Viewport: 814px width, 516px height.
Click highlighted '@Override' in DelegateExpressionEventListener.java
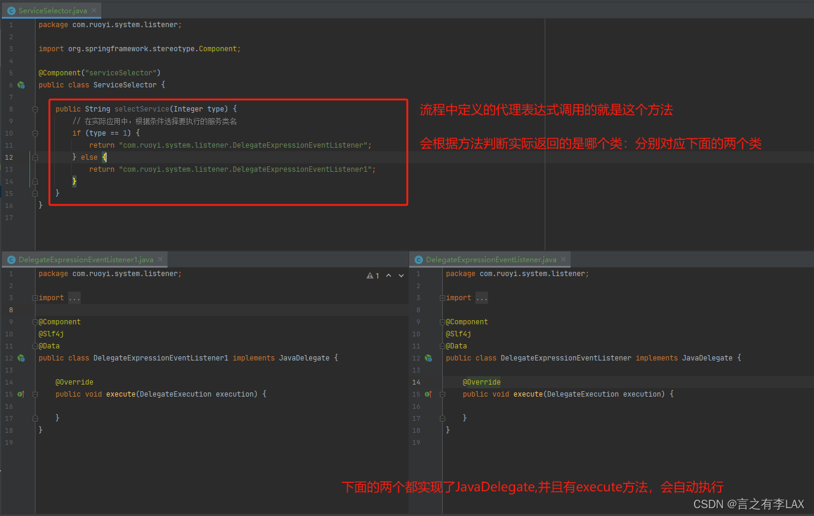coord(481,382)
